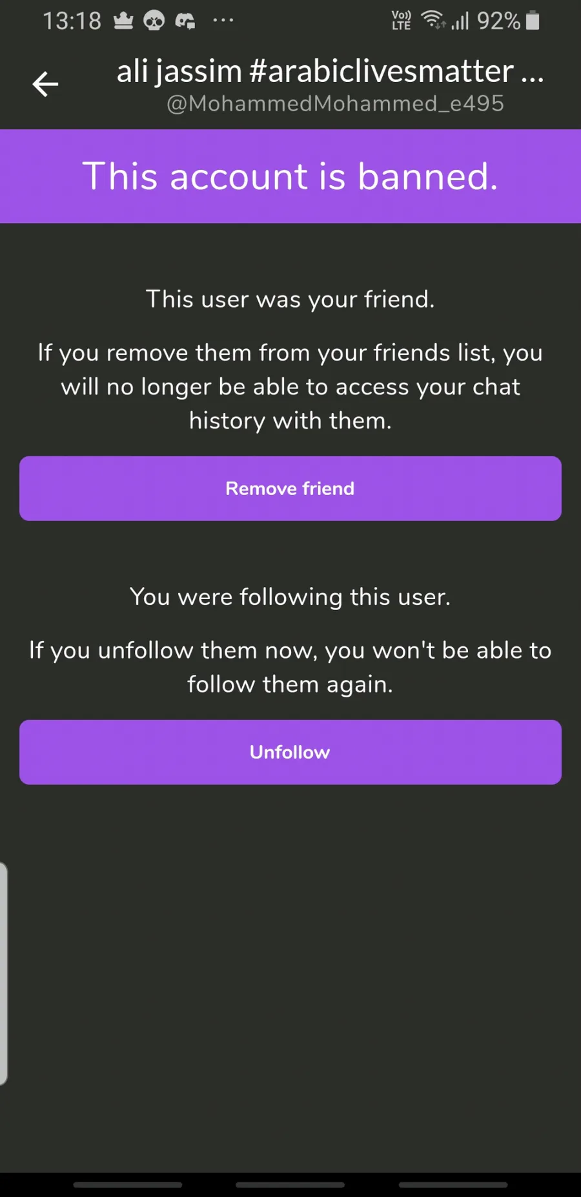Open the edge panel handle on left side
Viewport: 581px width, 1197px height.
(x=3, y=973)
